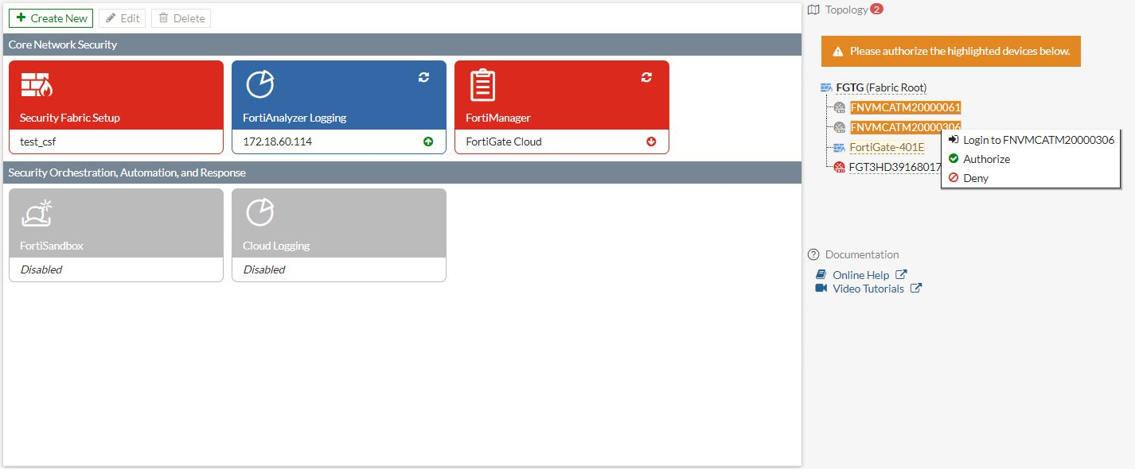Select FGTG Fabric Root in the topology tree
This screenshot has height=469, width=1135.
(x=881, y=87)
